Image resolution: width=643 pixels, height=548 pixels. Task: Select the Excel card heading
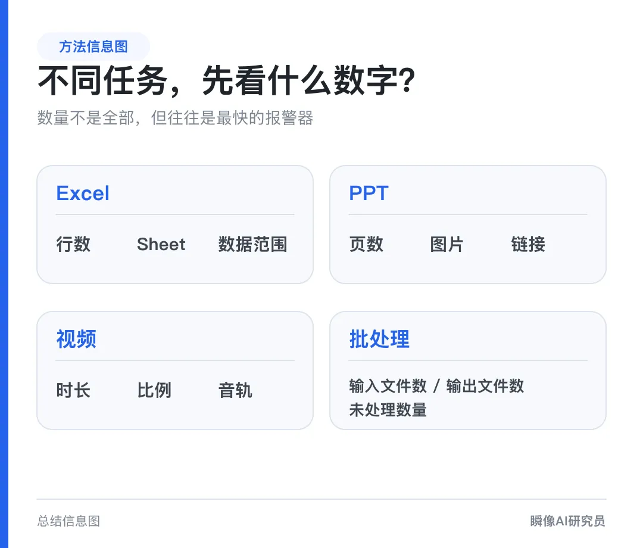[83, 193]
